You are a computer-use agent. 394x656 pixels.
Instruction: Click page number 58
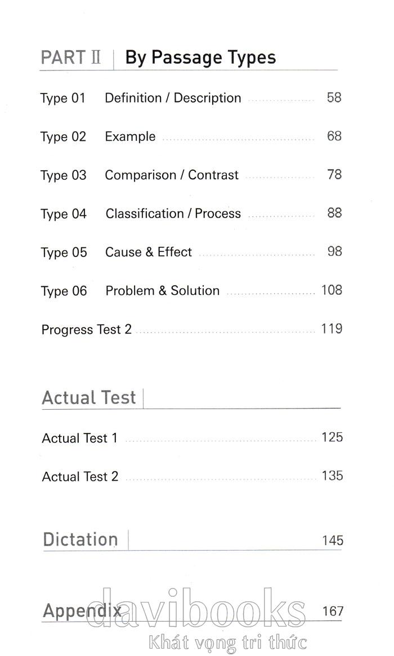334,97
